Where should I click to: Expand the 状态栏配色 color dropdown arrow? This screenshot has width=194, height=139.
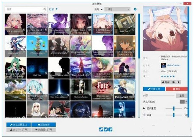186,102
